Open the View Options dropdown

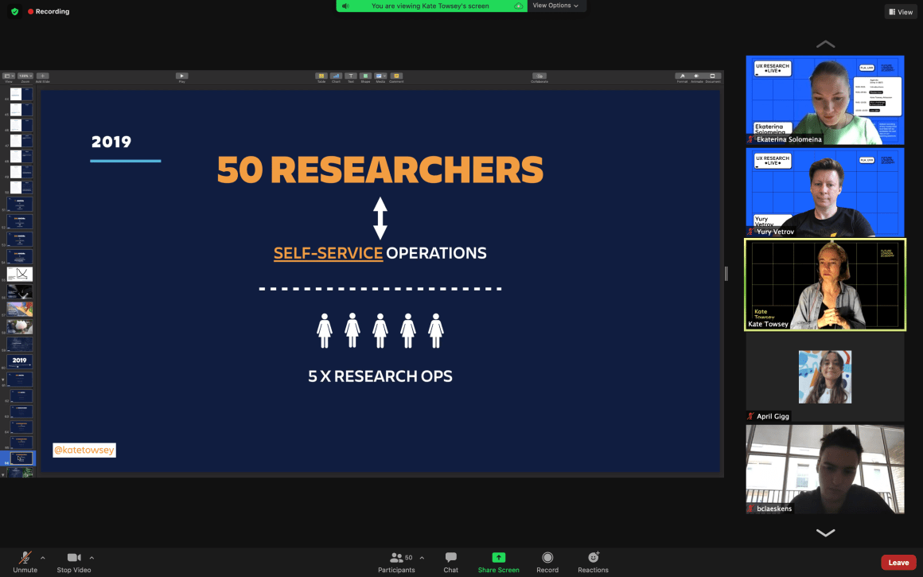(555, 6)
